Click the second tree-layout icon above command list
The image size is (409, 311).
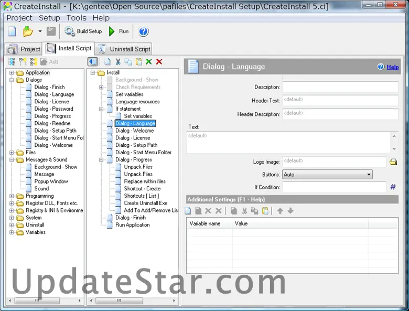tap(23, 61)
